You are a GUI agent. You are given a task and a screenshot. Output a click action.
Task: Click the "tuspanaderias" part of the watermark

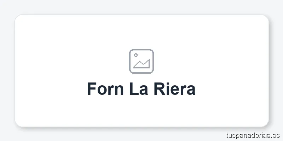pos(248,135)
